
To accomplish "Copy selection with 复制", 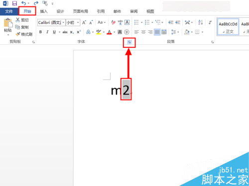I will point(22,27).
